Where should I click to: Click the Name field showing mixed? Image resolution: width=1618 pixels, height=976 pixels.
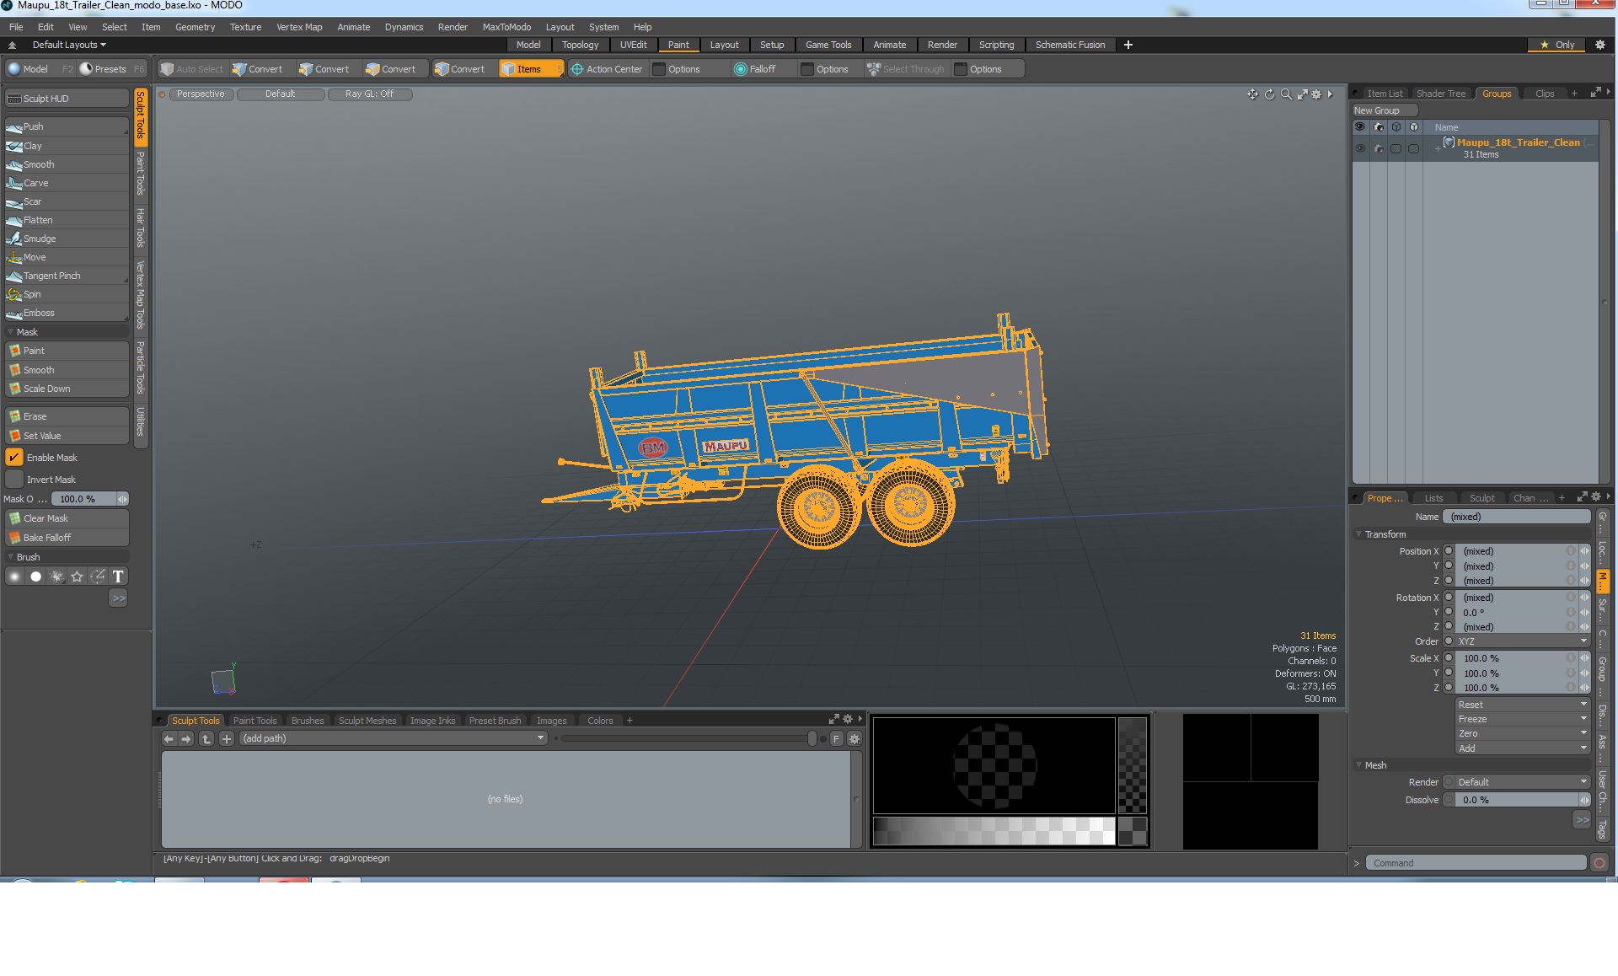coord(1517,517)
